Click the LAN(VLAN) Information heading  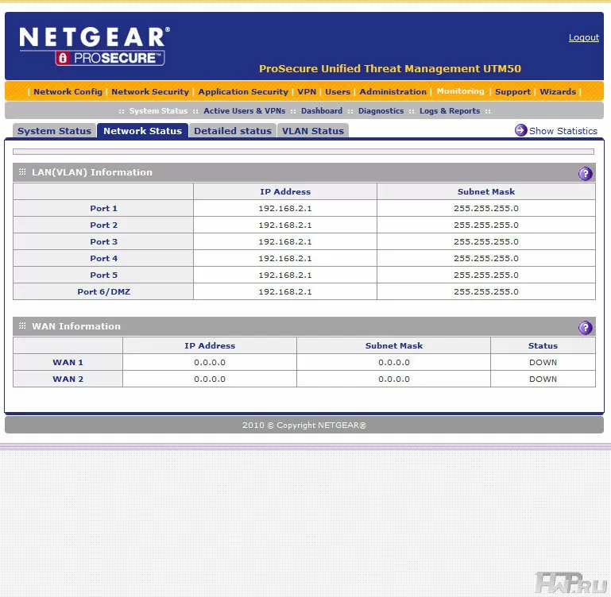click(92, 172)
